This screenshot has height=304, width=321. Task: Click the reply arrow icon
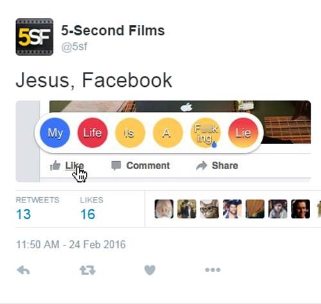[23, 270]
